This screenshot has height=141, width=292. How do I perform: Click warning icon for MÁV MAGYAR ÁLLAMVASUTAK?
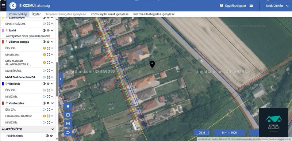pyautogui.click(x=45, y=62)
